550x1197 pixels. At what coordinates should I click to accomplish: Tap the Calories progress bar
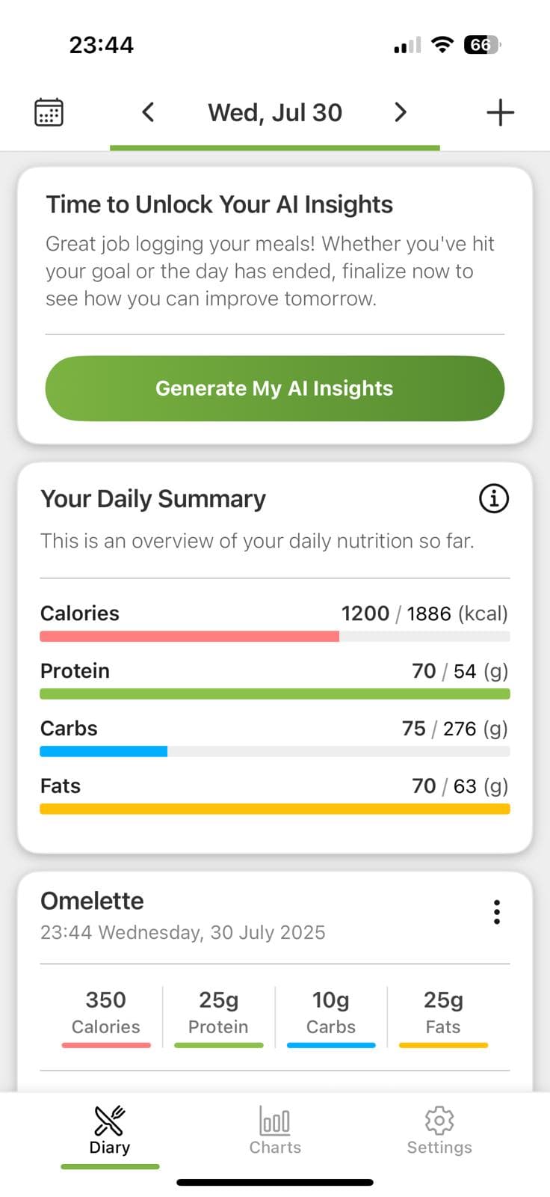click(x=275, y=637)
